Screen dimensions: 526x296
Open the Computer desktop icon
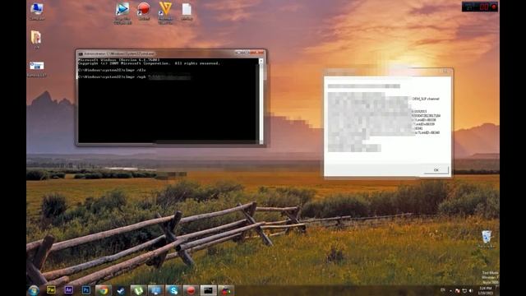point(36,12)
